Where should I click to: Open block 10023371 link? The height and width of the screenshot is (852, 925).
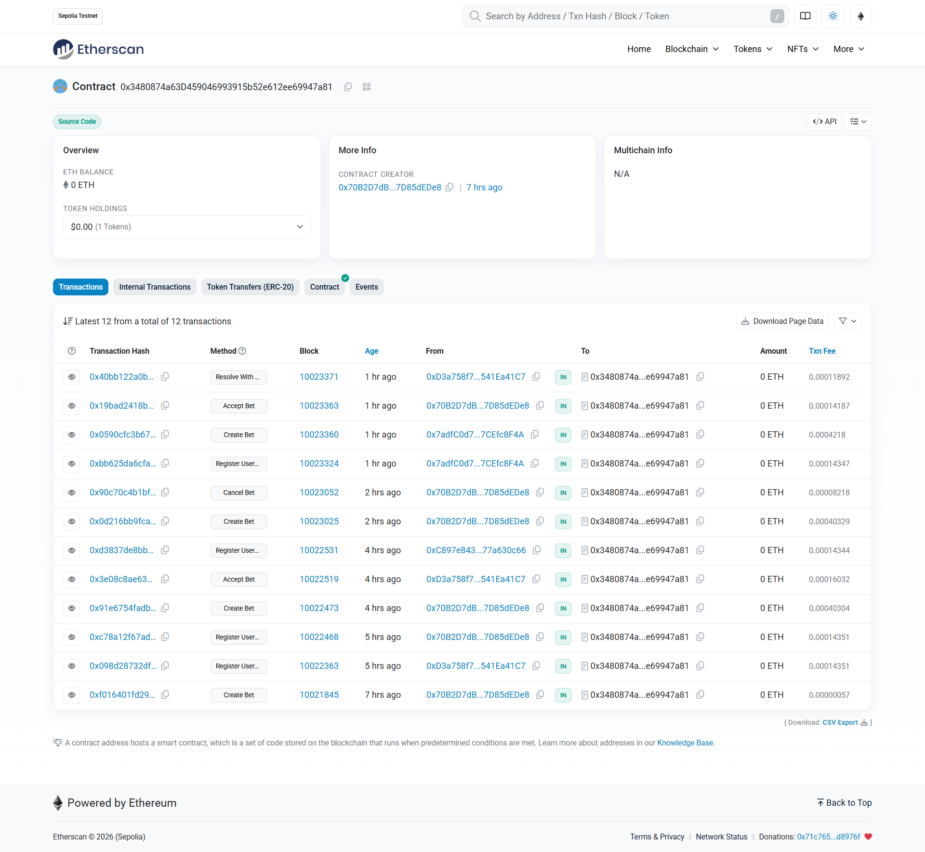(319, 377)
